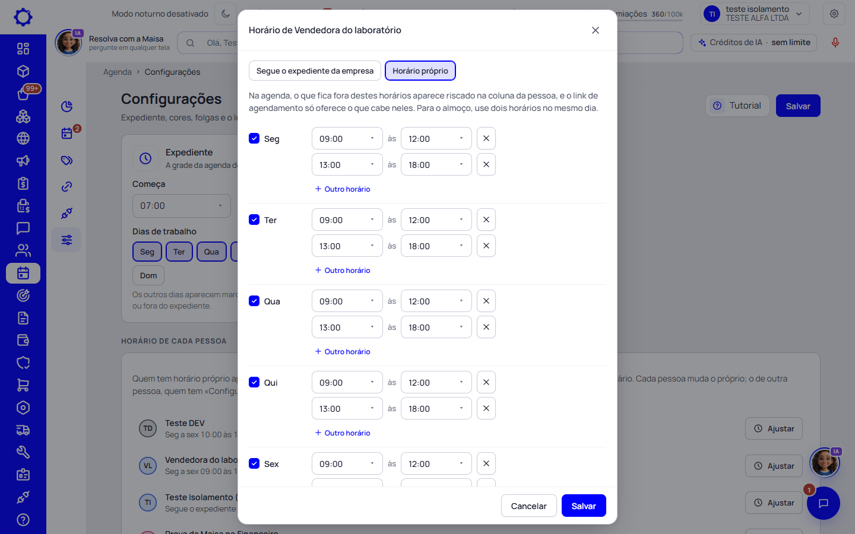The image size is (855, 534).
Task: Click the Agenda breadcrumb link
Action: 118,72
